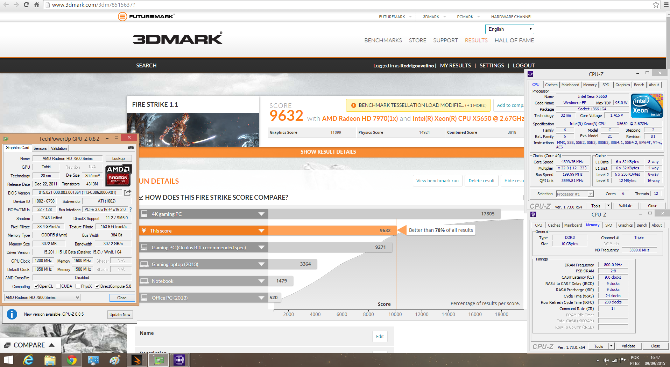Expand the This score comparison row
This screenshot has height=367, width=670.
pyautogui.click(x=261, y=230)
